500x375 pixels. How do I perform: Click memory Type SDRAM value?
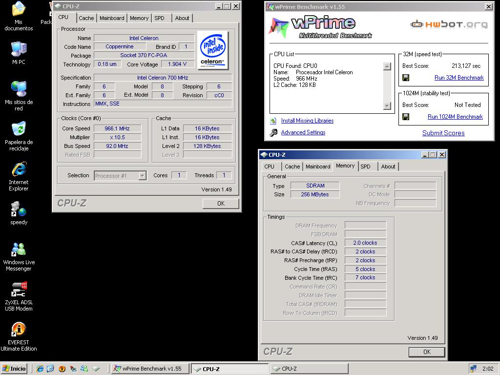[315, 186]
